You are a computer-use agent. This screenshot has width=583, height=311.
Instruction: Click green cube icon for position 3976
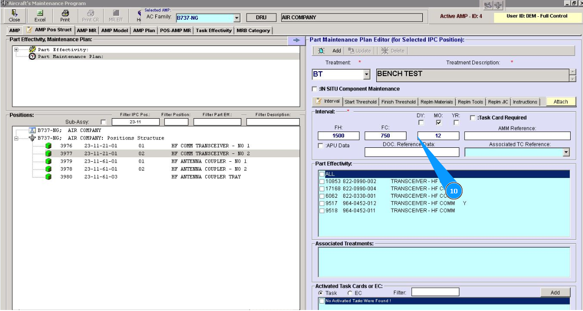click(x=48, y=146)
